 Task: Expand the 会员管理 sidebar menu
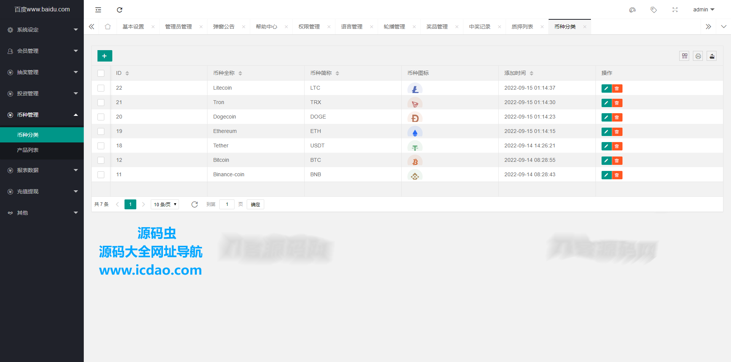[x=42, y=51]
